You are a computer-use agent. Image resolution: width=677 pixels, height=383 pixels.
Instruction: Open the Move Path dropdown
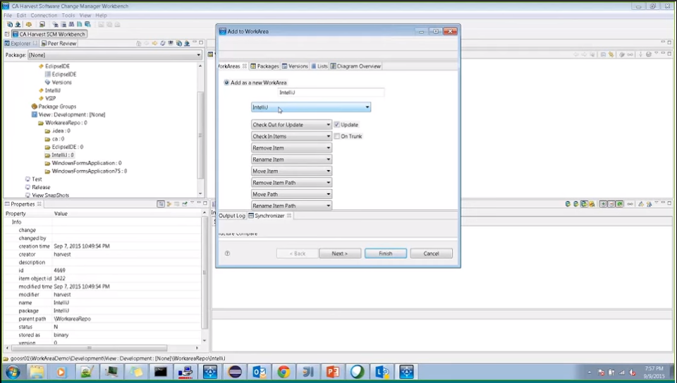(291, 194)
